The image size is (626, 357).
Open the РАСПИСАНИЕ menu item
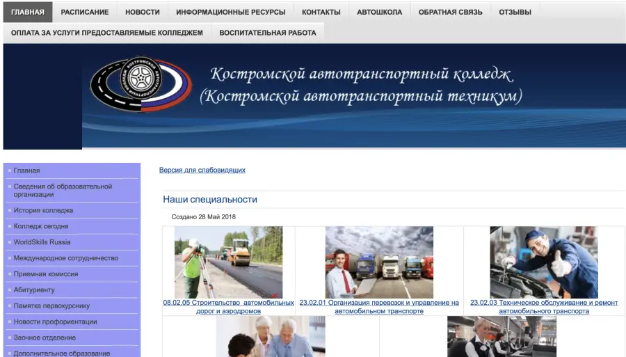tap(85, 13)
